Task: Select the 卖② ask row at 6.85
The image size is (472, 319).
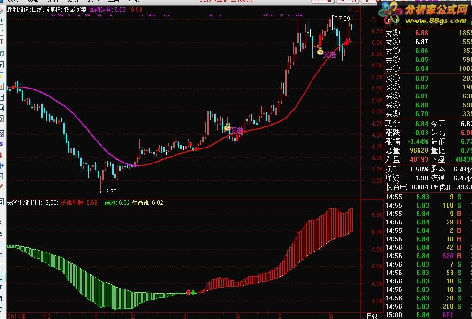Action: click(428, 59)
